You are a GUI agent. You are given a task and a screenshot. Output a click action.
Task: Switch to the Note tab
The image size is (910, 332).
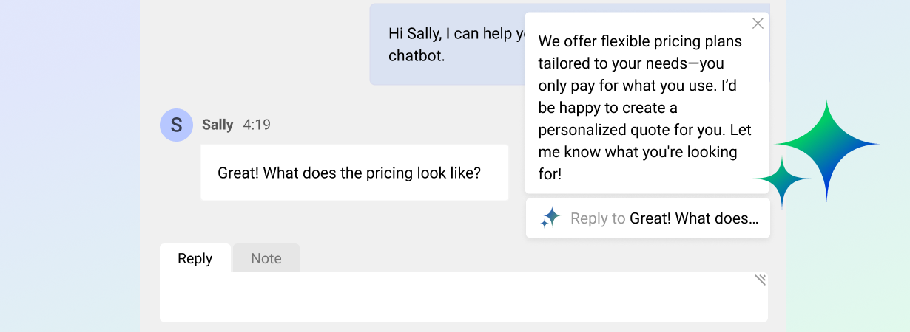[266, 258]
